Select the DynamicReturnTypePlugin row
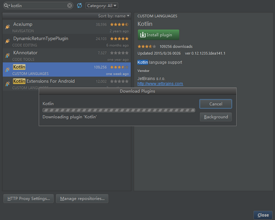This screenshot has height=220, width=275. pos(66,41)
